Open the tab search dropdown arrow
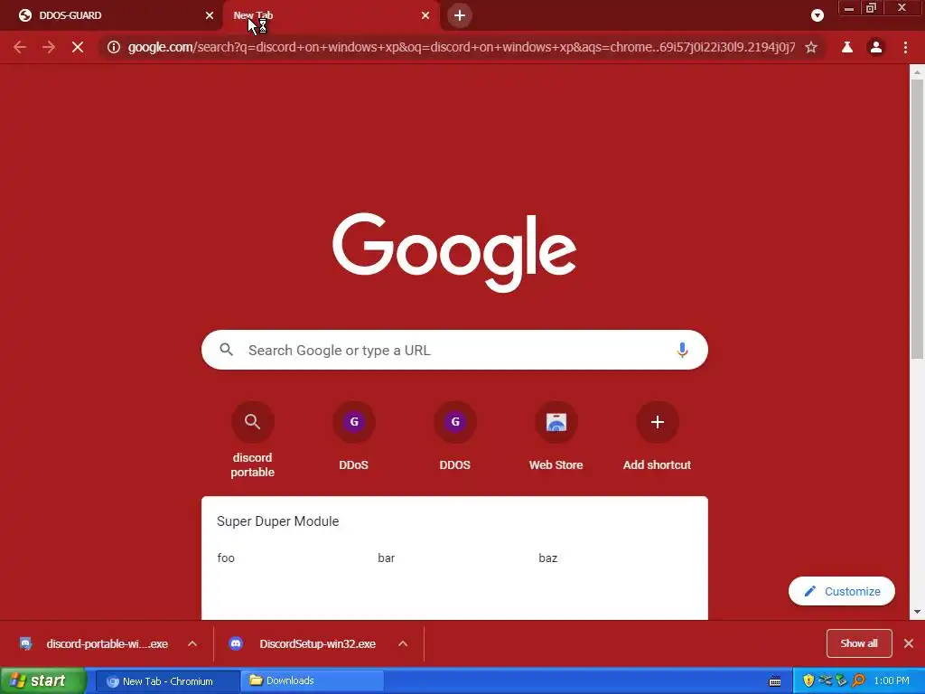This screenshot has height=694, width=925. (817, 15)
